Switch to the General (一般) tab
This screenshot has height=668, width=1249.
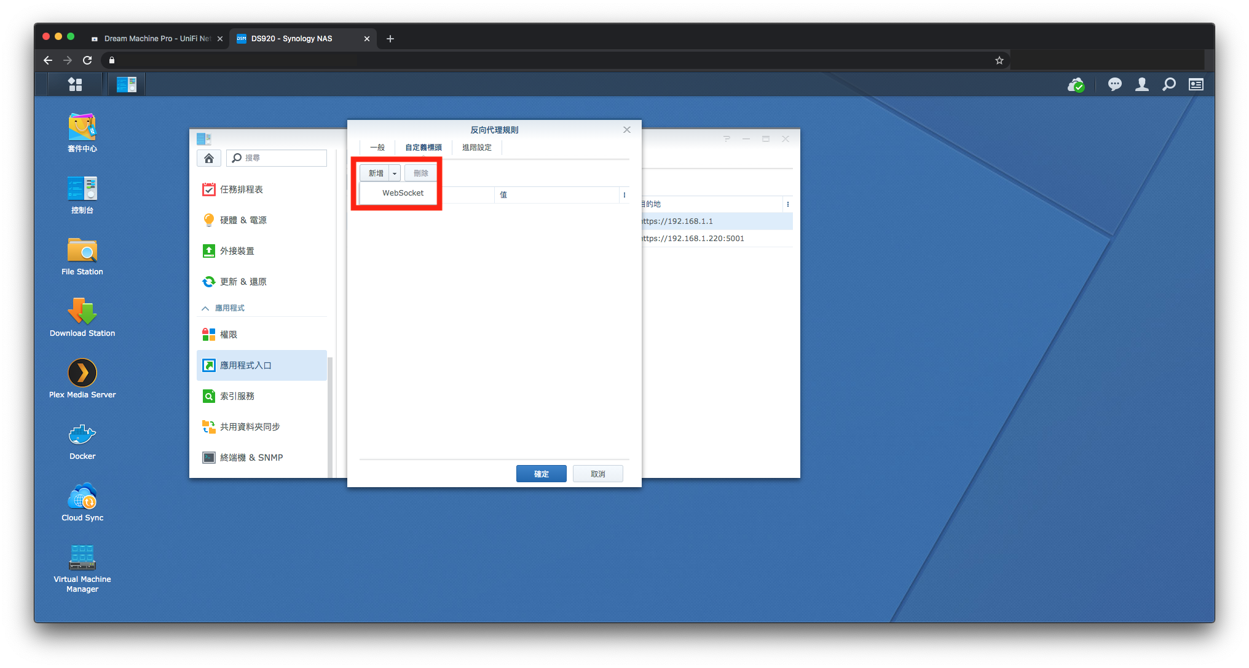(377, 148)
